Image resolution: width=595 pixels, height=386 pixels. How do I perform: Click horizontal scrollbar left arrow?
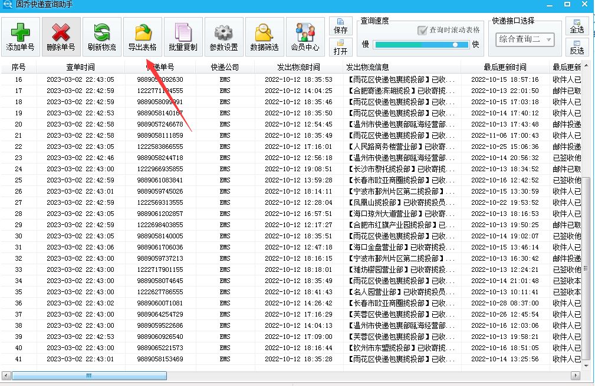pyautogui.click(x=6, y=376)
